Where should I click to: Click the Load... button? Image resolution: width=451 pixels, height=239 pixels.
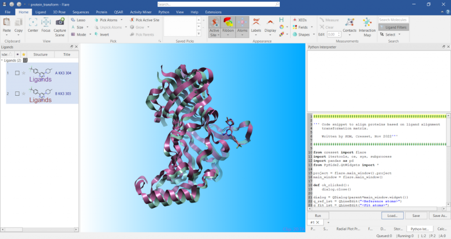coord(392,215)
